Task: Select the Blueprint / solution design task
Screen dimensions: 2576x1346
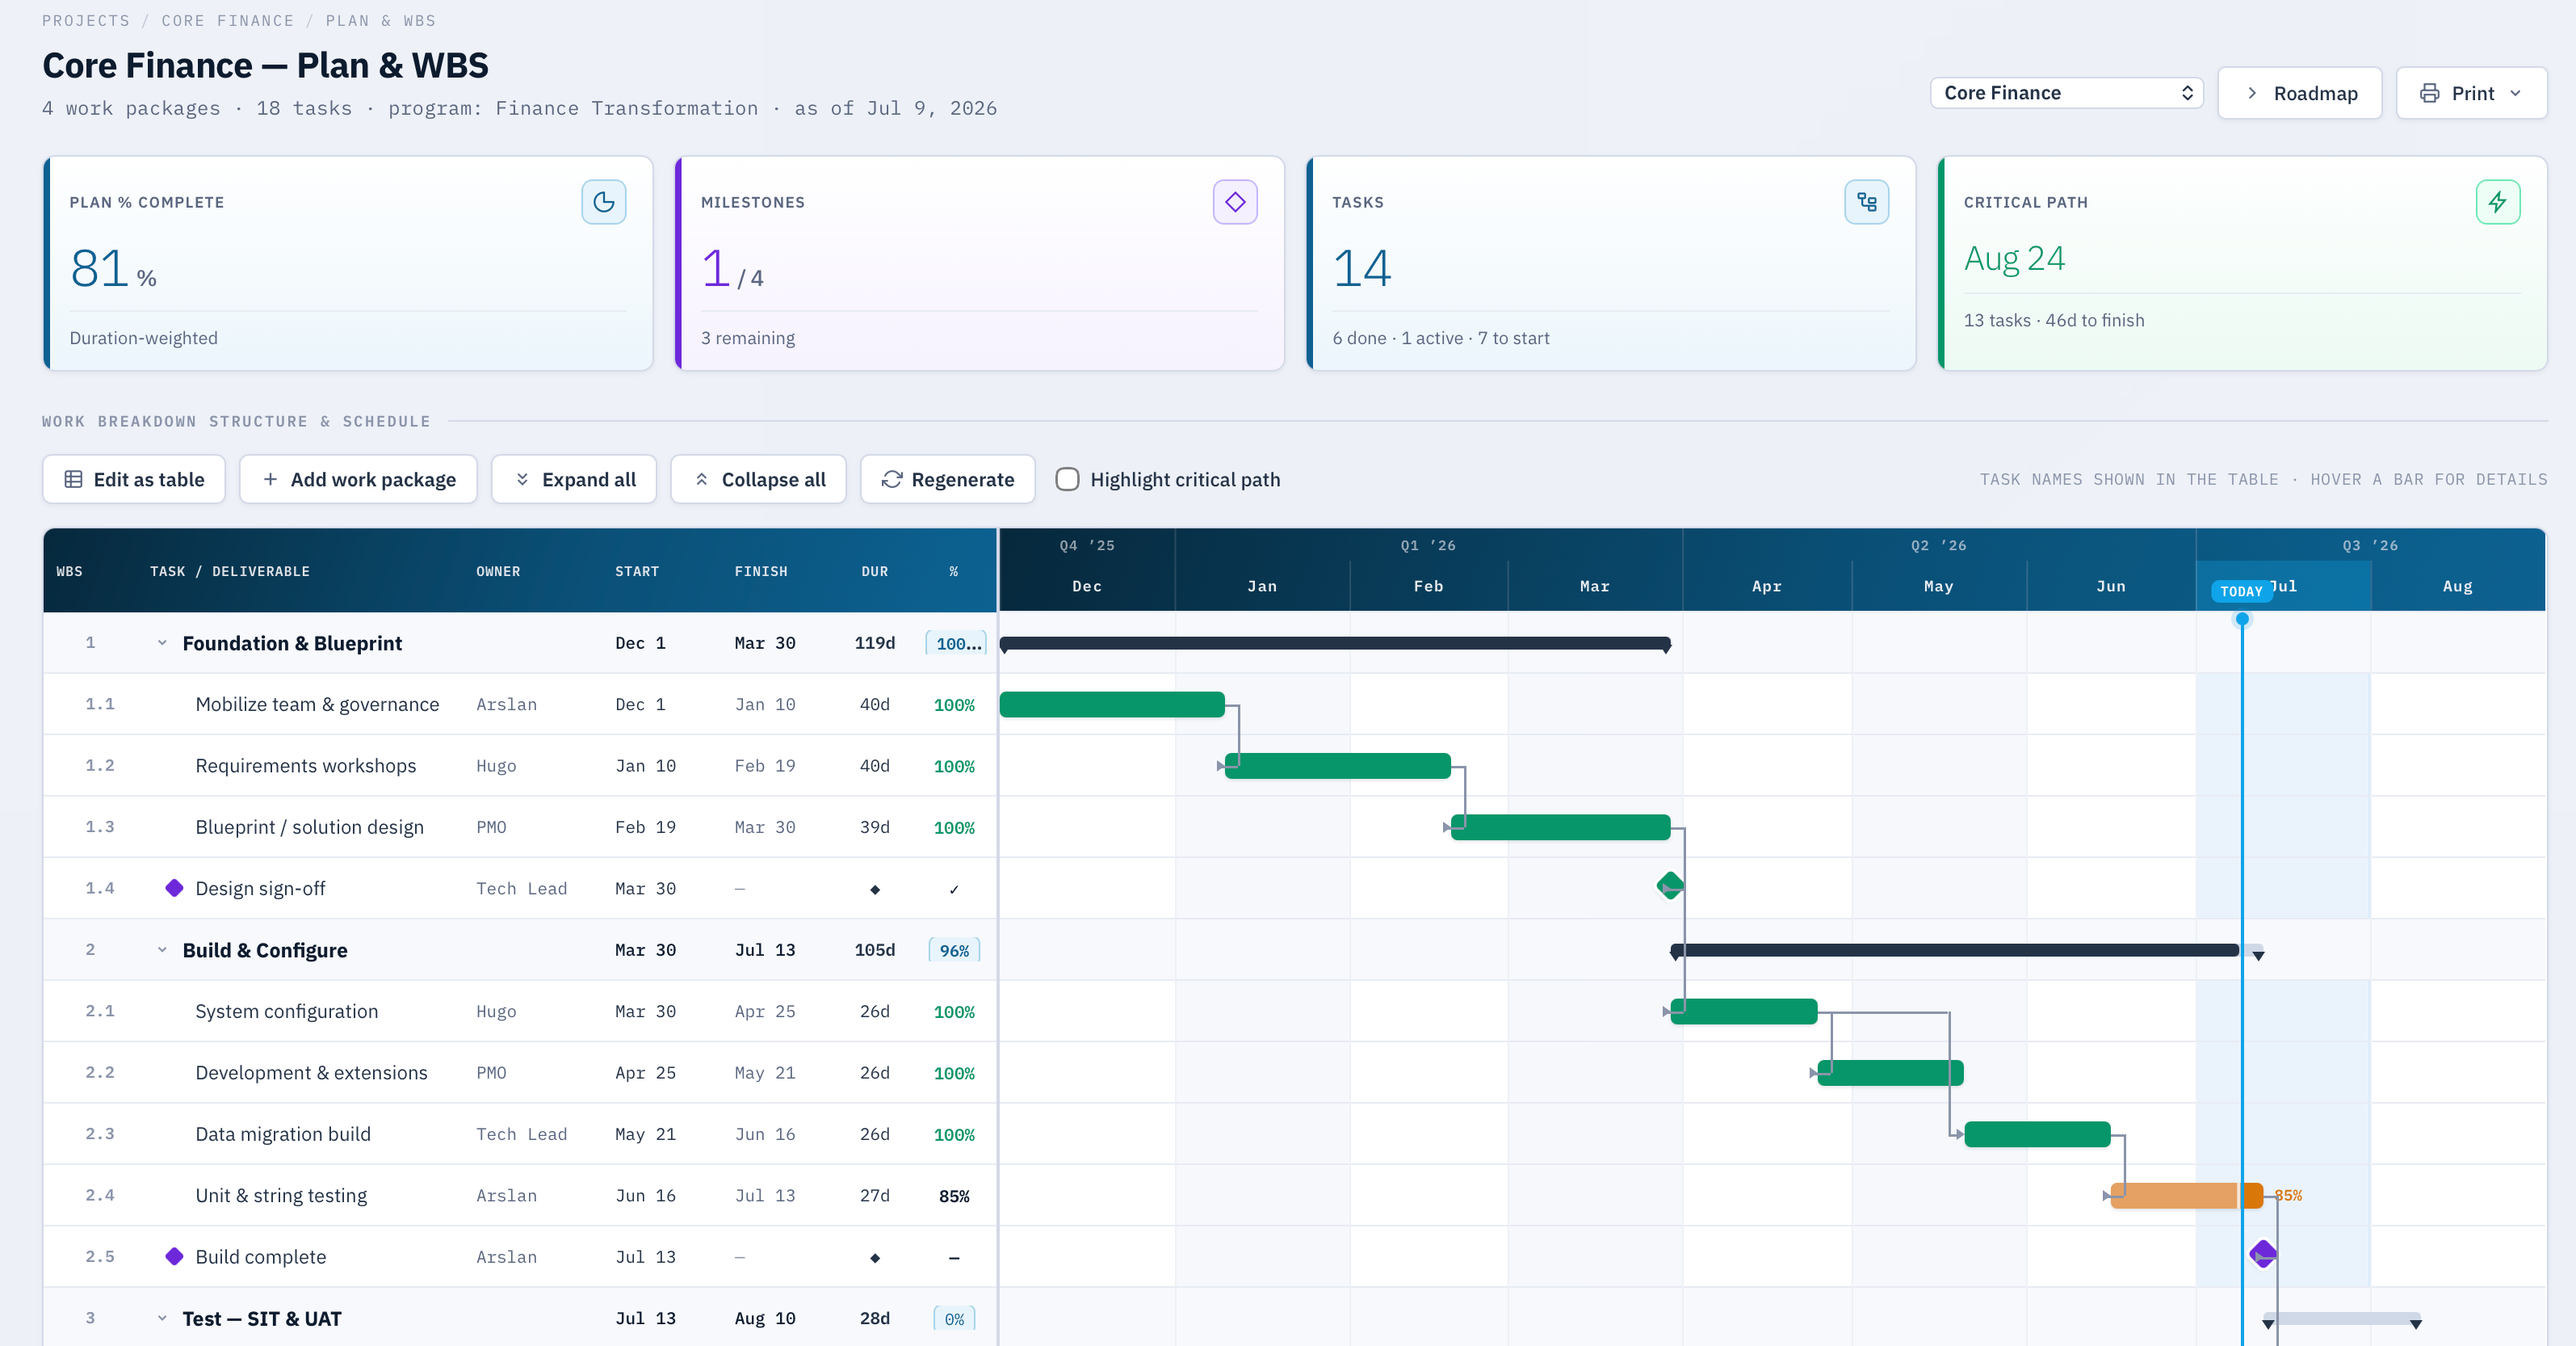Action: pos(309,827)
